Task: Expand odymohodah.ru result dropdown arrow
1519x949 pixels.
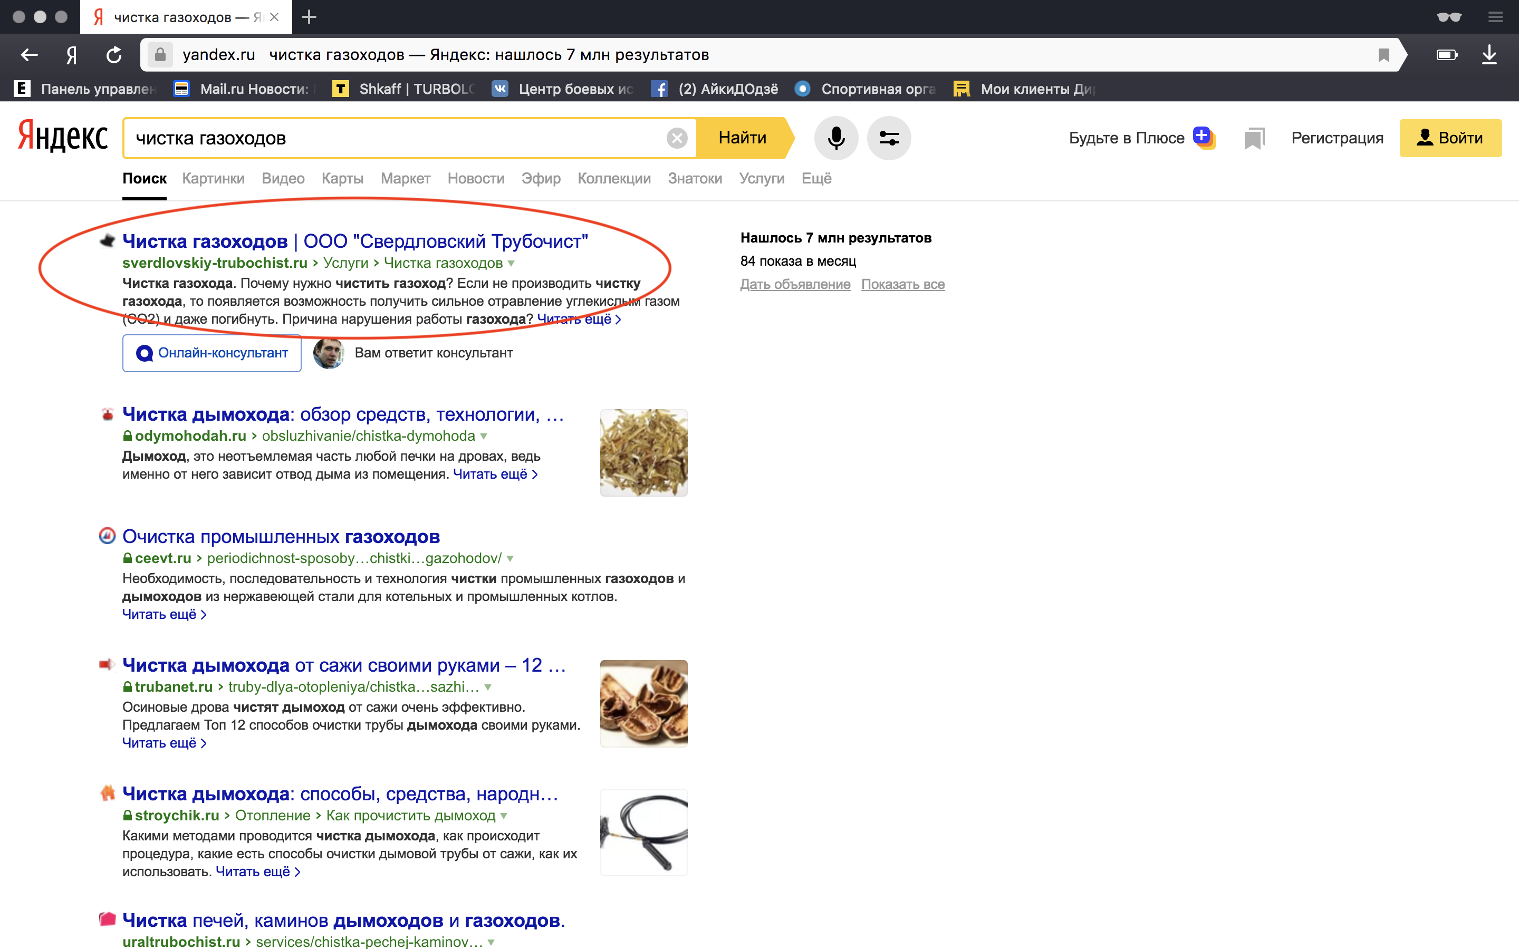Action: click(484, 436)
